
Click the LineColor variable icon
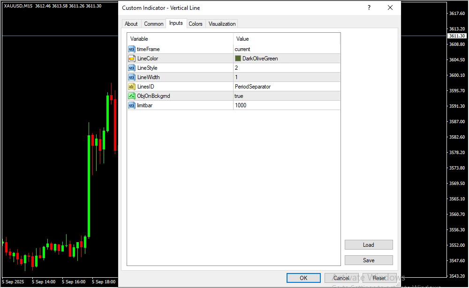131,59
